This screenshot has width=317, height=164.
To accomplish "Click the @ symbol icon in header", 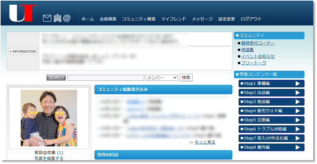I will click(67, 19).
